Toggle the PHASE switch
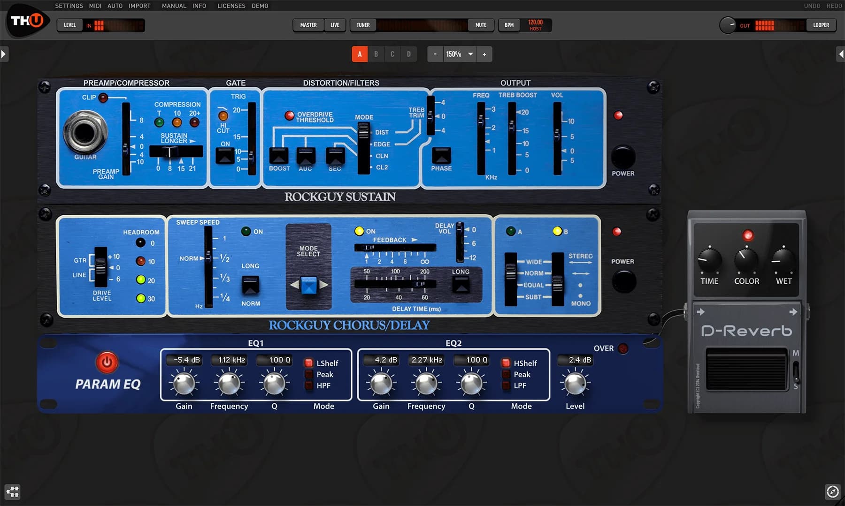This screenshot has width=845, height=506. 441,156
